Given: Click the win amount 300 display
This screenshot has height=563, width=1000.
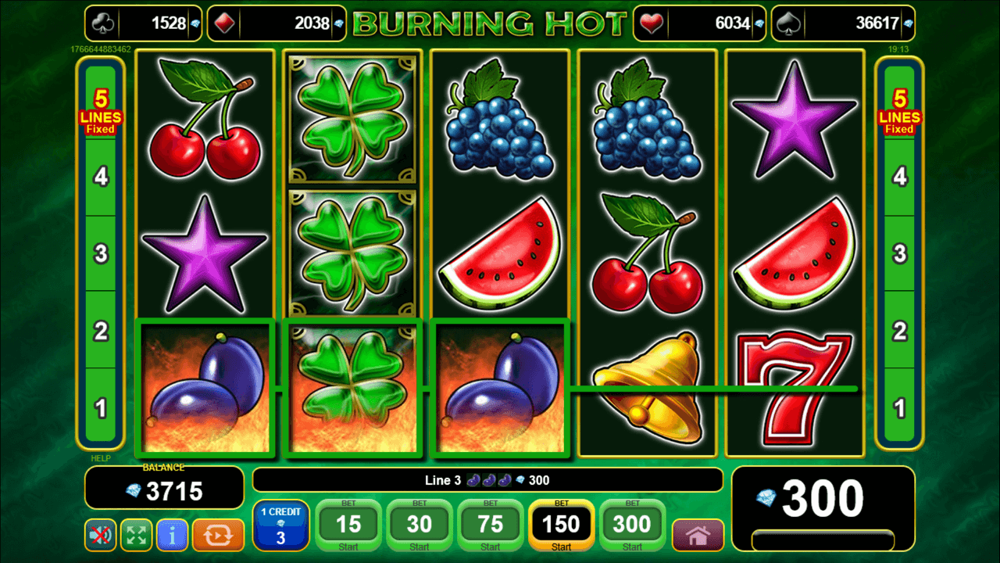Looking at the screenshot, I should tap(823, 498).
